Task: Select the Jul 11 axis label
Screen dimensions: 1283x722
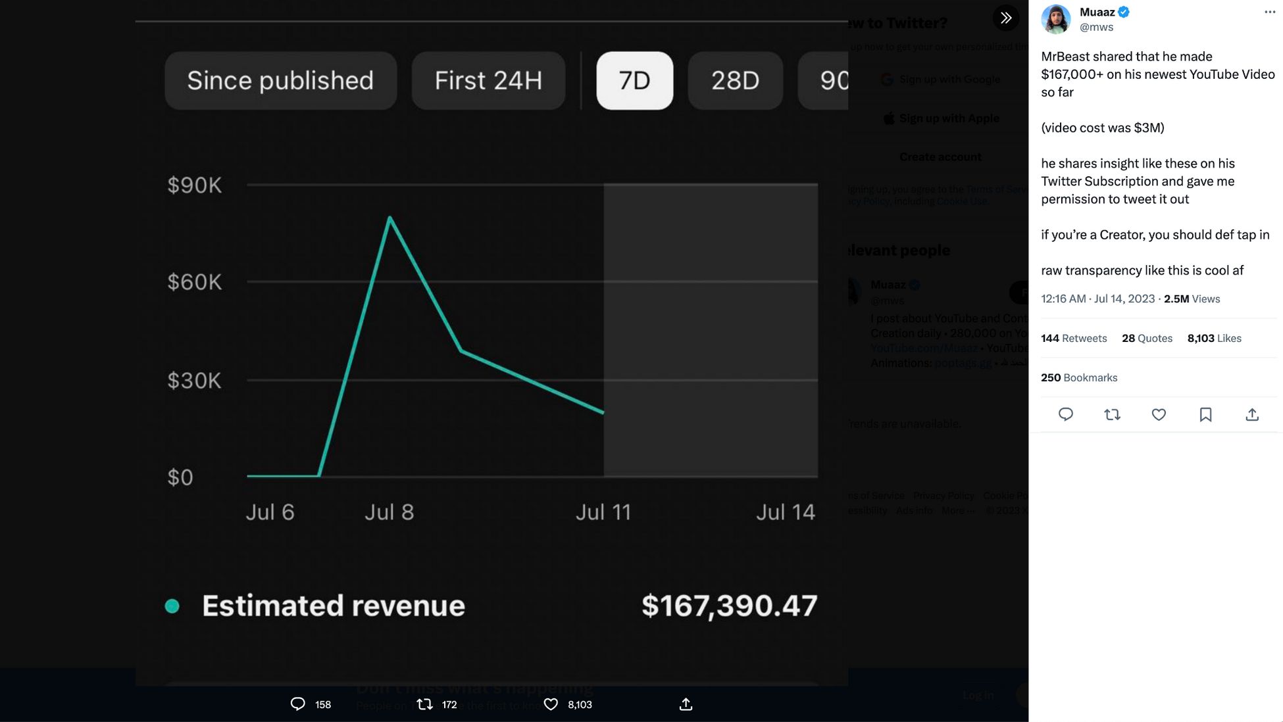Action: [x=603, y=512]
